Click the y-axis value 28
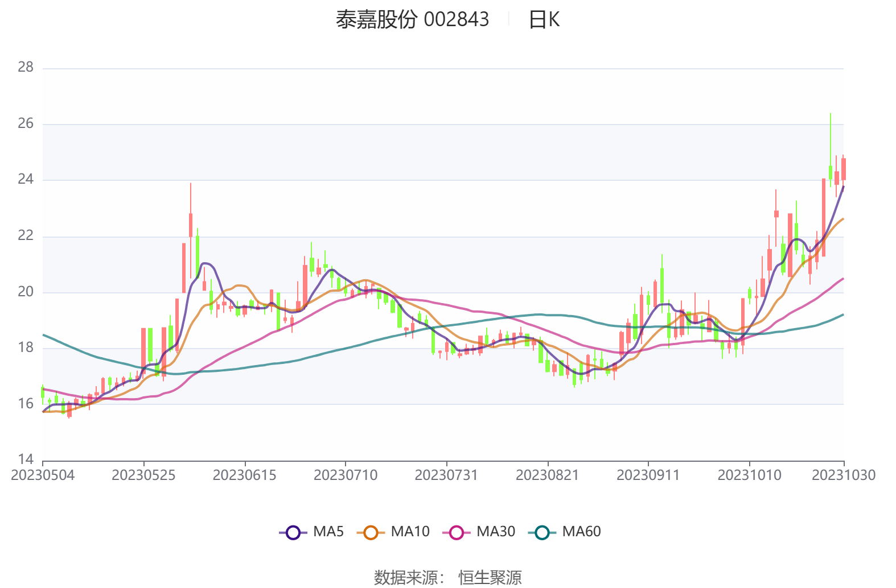The width and height of the screenshot is (896, 588). pyautogui.click(x=26, y=67)
